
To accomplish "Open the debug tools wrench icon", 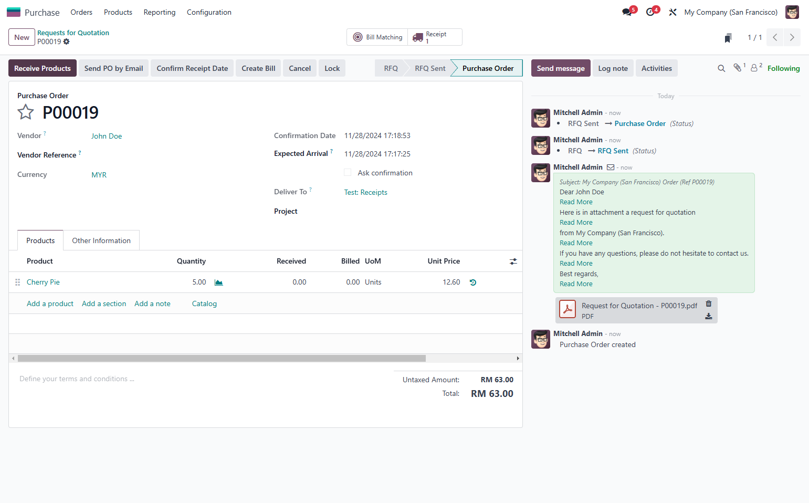I will pos(673,12).
